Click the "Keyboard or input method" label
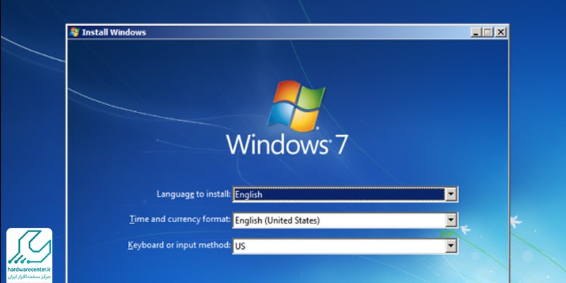This screenshot has width=566, height=283. pos(179,246)
